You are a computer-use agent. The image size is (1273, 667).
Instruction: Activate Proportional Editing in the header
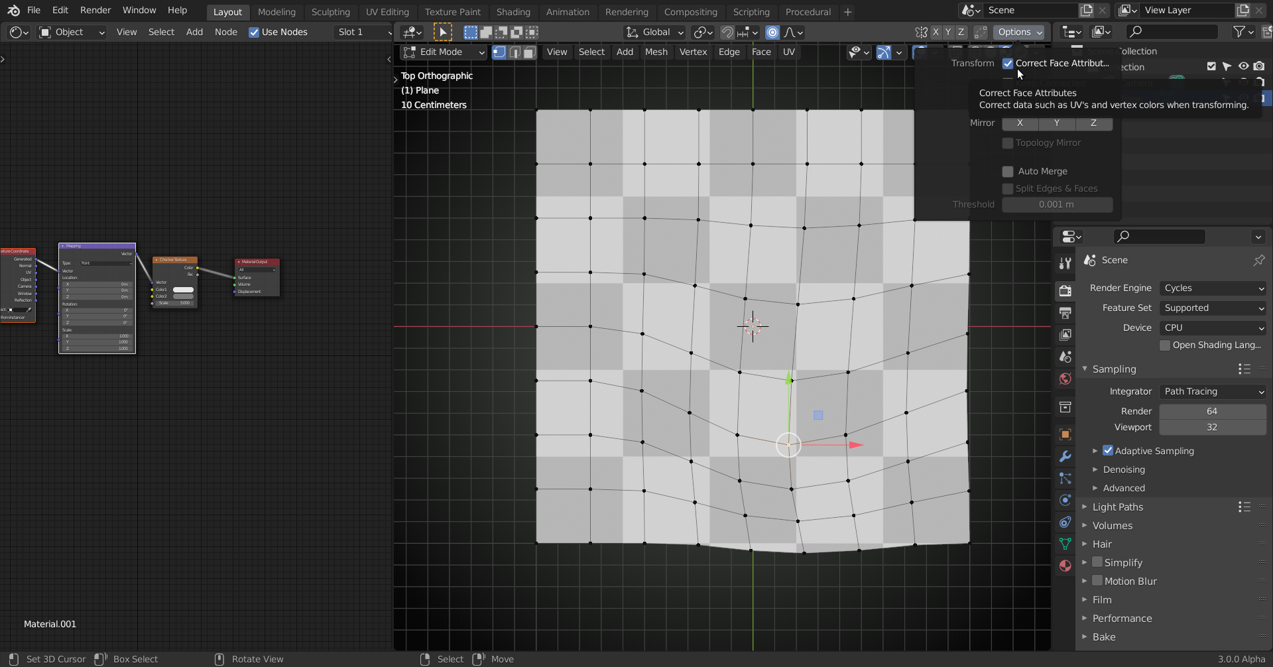tap(772, 32)
